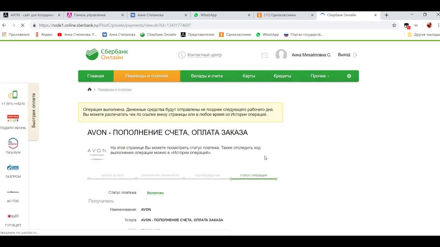This screenshot has width=440, height=247.
Task: Open Карты menu item
Action: [249, 76]
